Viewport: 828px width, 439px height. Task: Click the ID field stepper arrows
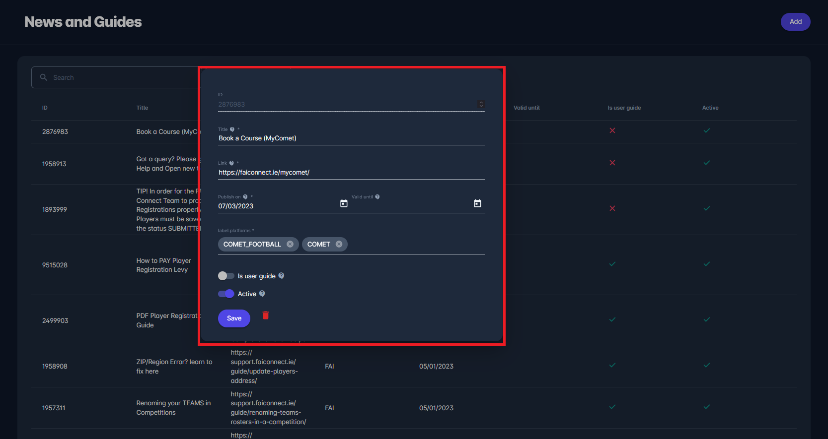[481, 104]
